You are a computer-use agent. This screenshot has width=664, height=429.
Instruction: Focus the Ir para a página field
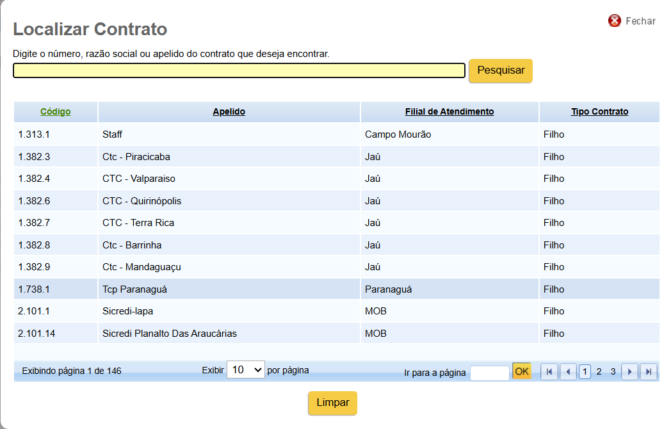(x=490, y=373)
